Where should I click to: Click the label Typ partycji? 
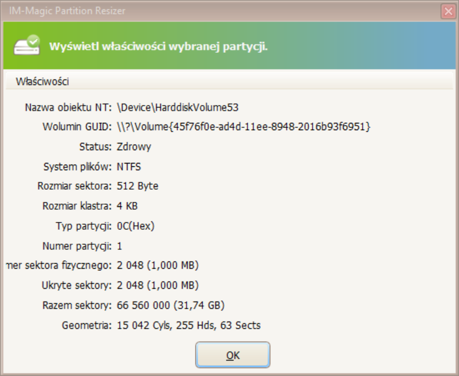tap(83, 226)
